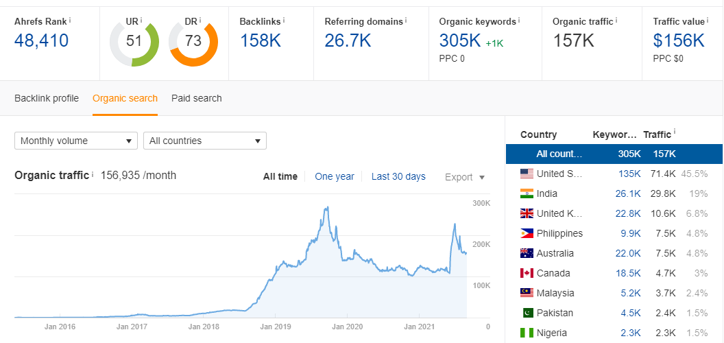Click the Backlinks info icon
The width and height of the screenshot is (724, 343).
pos(284,20)
